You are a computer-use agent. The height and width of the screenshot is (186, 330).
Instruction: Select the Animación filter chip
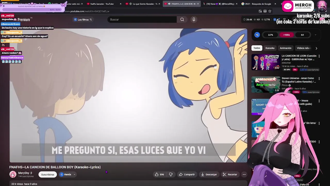tap(286, 48)
